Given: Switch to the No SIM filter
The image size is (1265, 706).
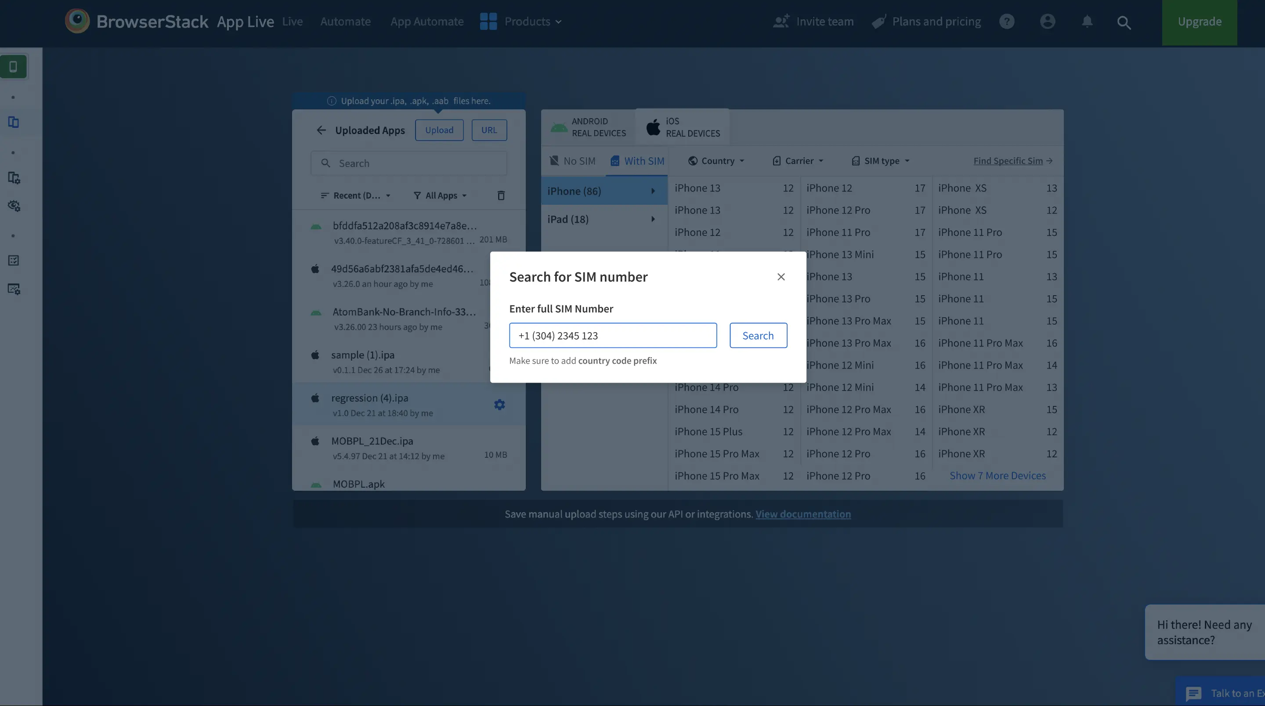Looking at the screenshot, I should pos(572,161).
